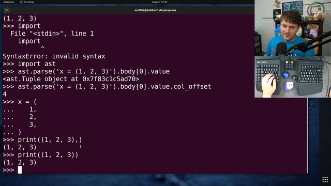
Task: Click the continuation line '... 2,'
Action: tap(20, 117)
